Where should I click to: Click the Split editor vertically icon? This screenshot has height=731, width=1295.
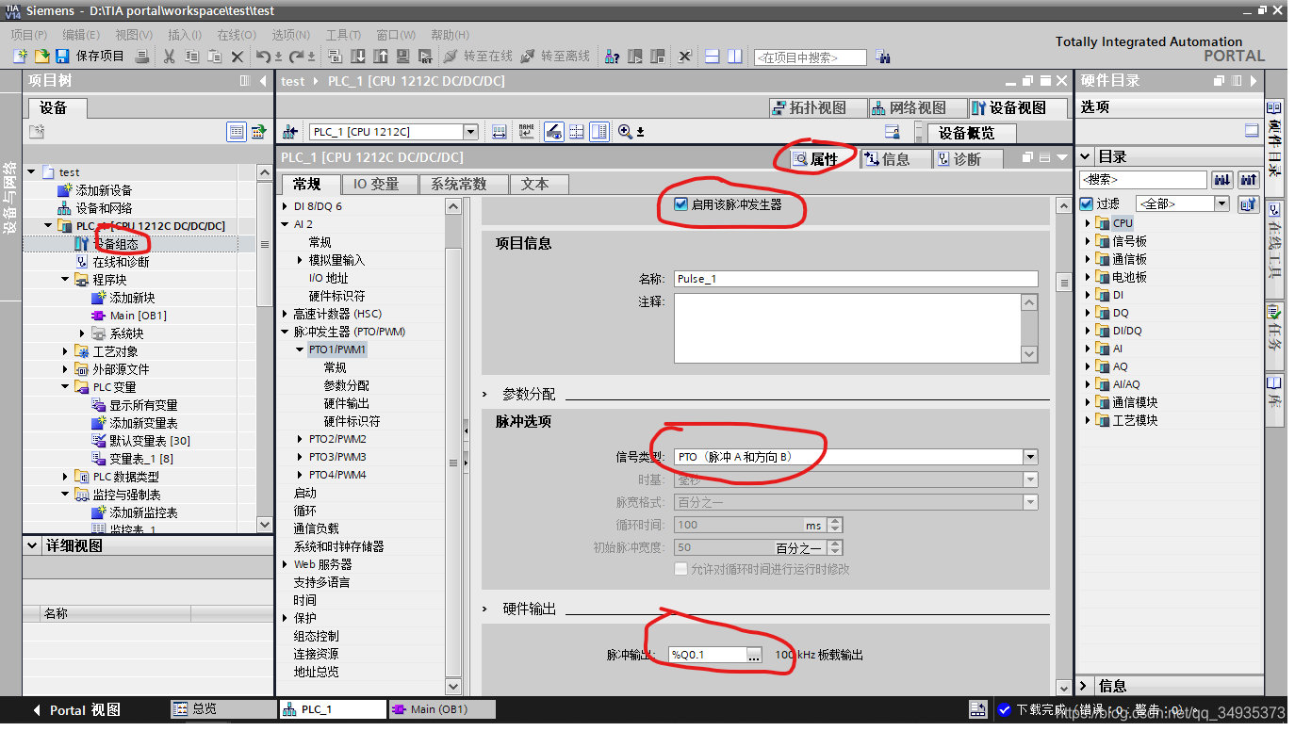[734, 57]
